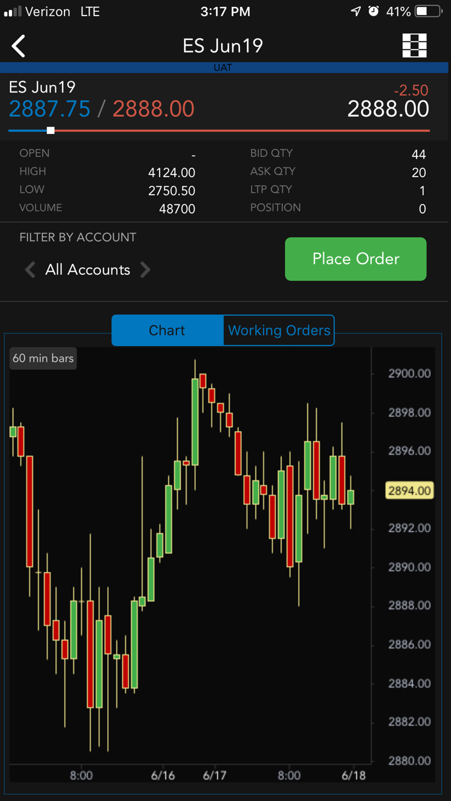Select the 6/17 date label on chart axis

point(215,775)
